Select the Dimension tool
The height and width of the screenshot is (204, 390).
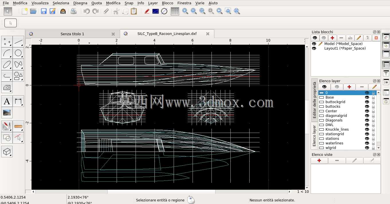coord(18,101)
